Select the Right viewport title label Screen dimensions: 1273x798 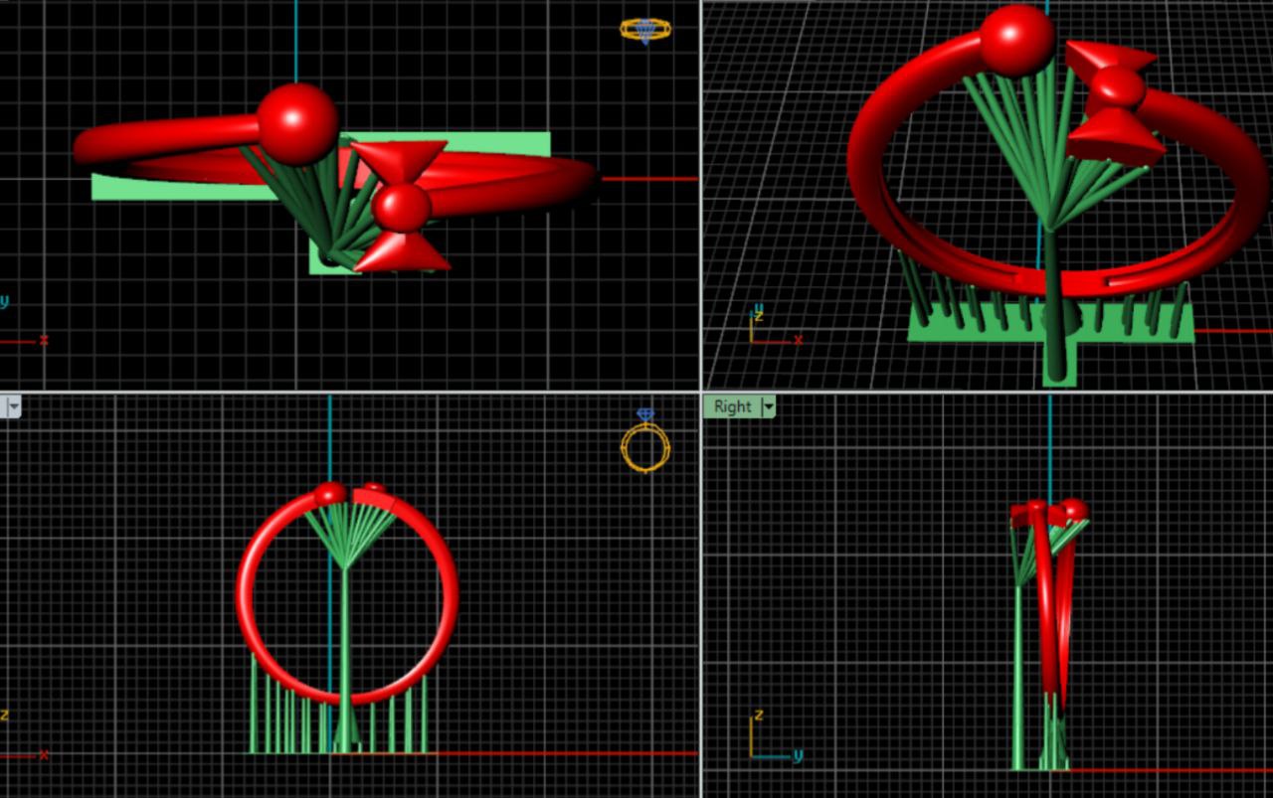pyautogui.click(x=732, y=406)
